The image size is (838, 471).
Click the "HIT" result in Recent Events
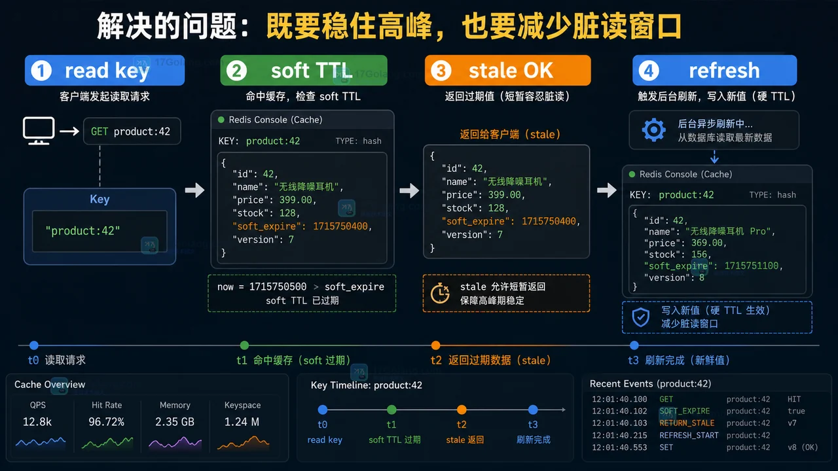point(794,399)
